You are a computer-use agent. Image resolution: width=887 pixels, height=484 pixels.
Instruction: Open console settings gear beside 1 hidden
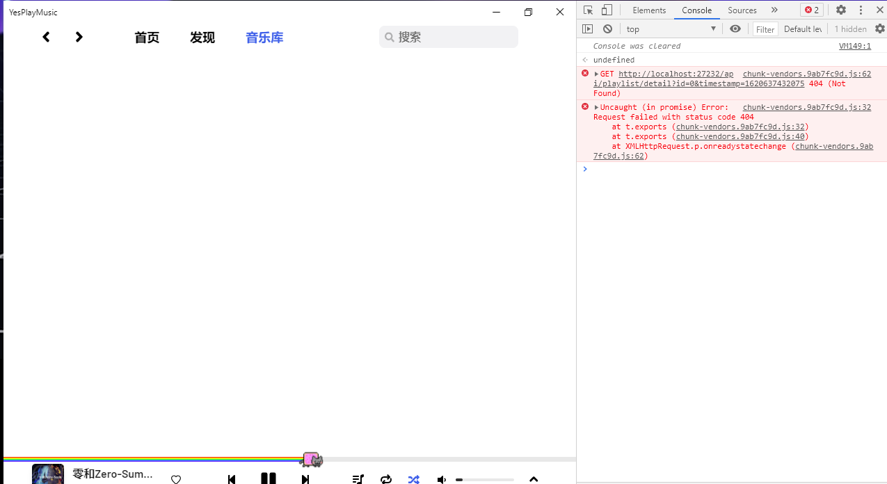(x=879, y=29)
